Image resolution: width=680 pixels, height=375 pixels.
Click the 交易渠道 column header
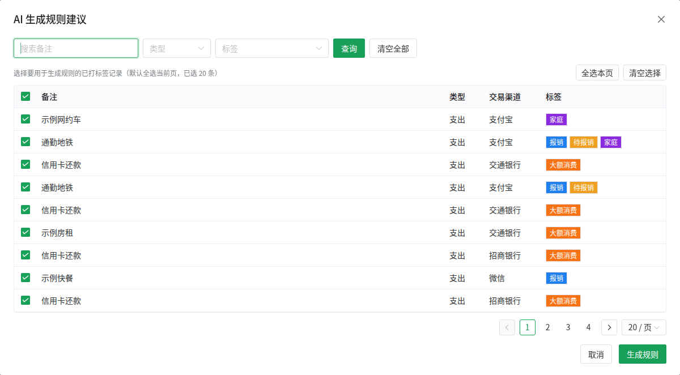point(505,97)
